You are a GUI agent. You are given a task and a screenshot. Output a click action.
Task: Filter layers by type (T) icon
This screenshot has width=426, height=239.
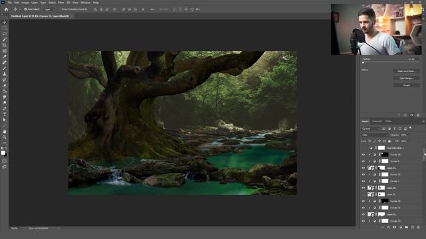click(x=395, y=129)
